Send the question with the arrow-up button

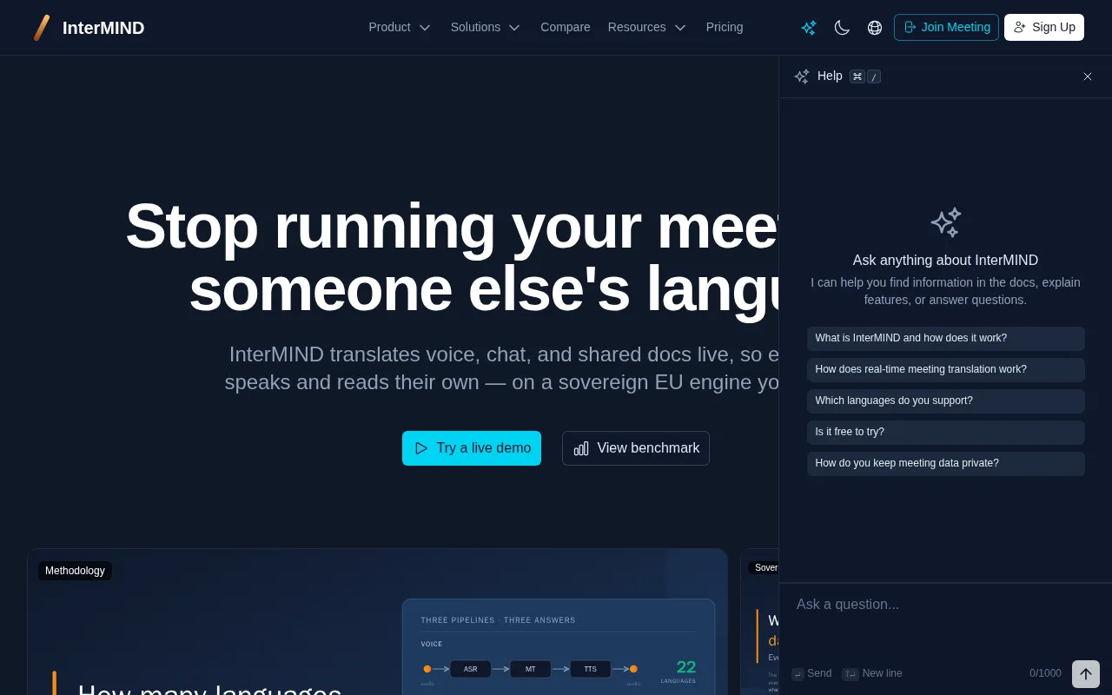1086,674
